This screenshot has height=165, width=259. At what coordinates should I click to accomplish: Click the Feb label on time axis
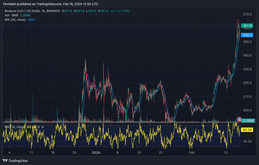(x=192, y=153)
